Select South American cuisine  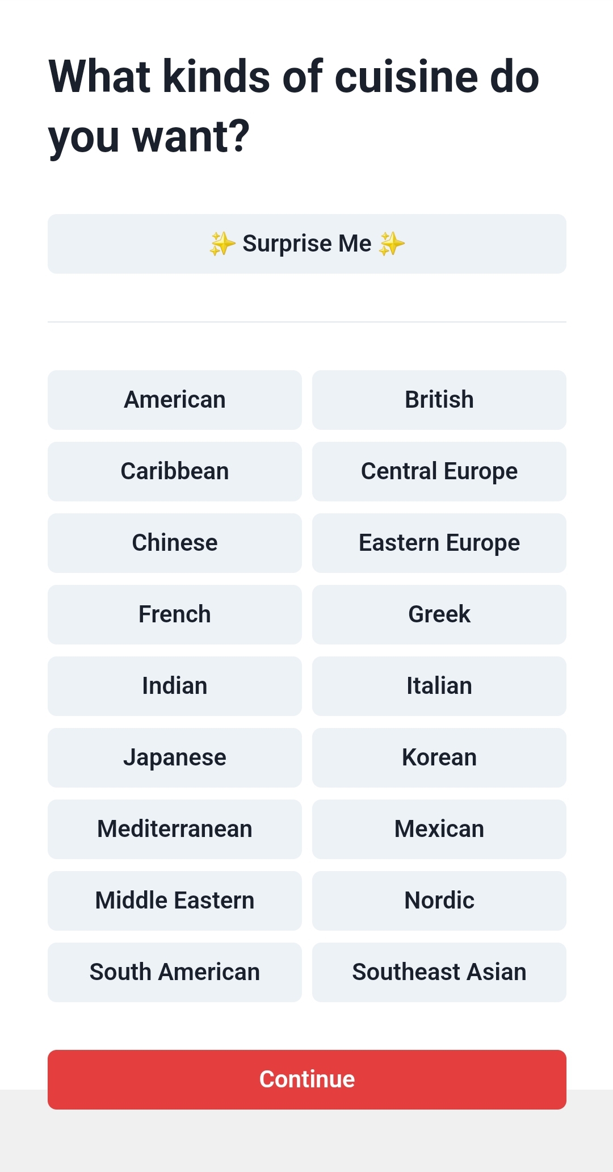click(175, 972)
